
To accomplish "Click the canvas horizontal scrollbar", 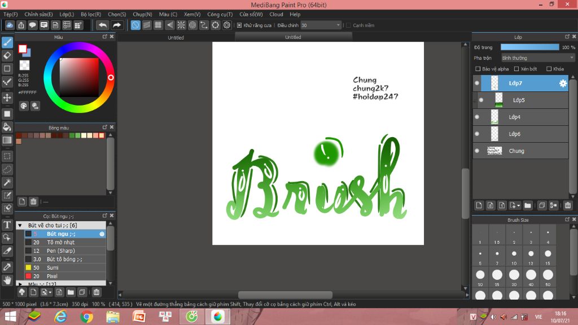I will [x=285, y=295].
